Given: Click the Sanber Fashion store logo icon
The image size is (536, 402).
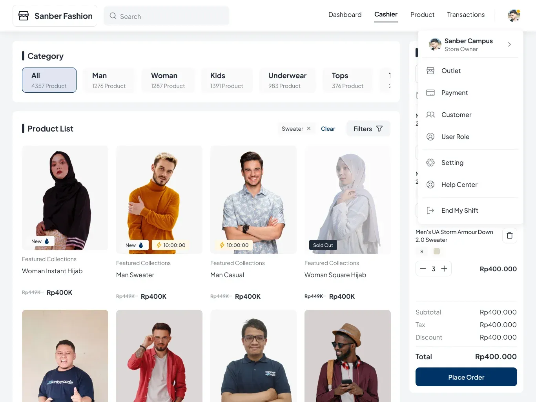Looking at the screenshot, I should point(24,16).
